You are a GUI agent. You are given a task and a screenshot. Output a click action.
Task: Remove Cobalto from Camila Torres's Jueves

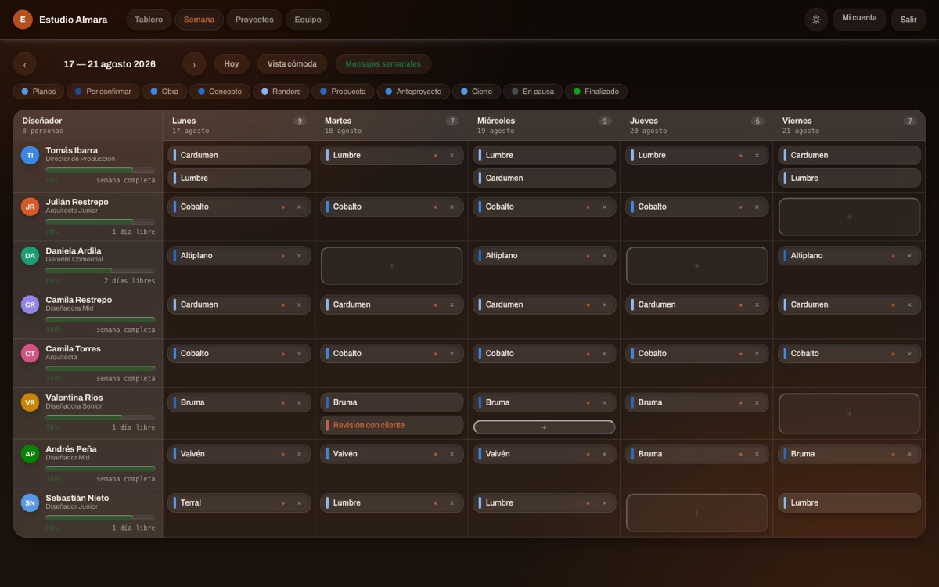pyautogui.click(x=757, y=354)
